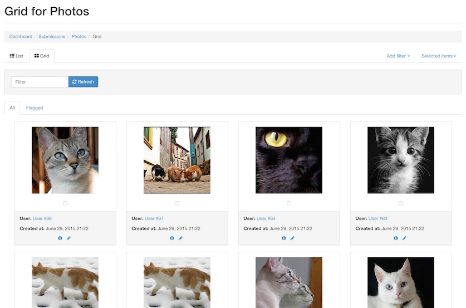Open black cat yellow eye photo

click(x=289, y=160)
